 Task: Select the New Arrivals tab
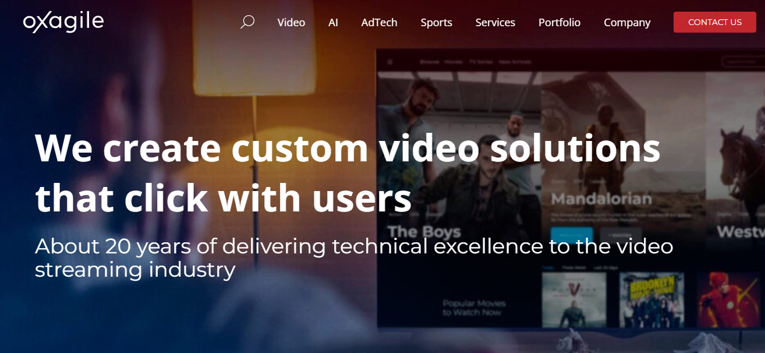click(514, 61)
